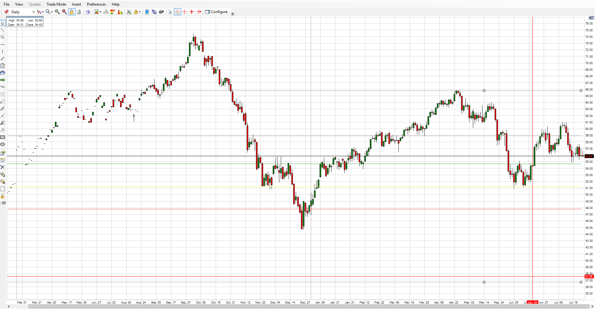This screenshot has width=597, height=310.
Task: Toggle the crosshair cursor mode button
Action: point(177,12)
